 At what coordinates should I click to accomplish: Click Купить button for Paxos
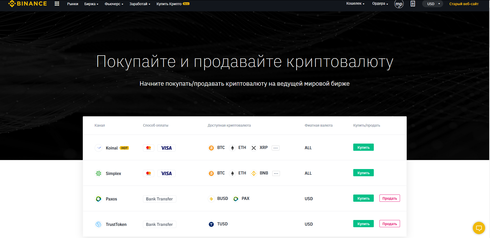point(363,198)
